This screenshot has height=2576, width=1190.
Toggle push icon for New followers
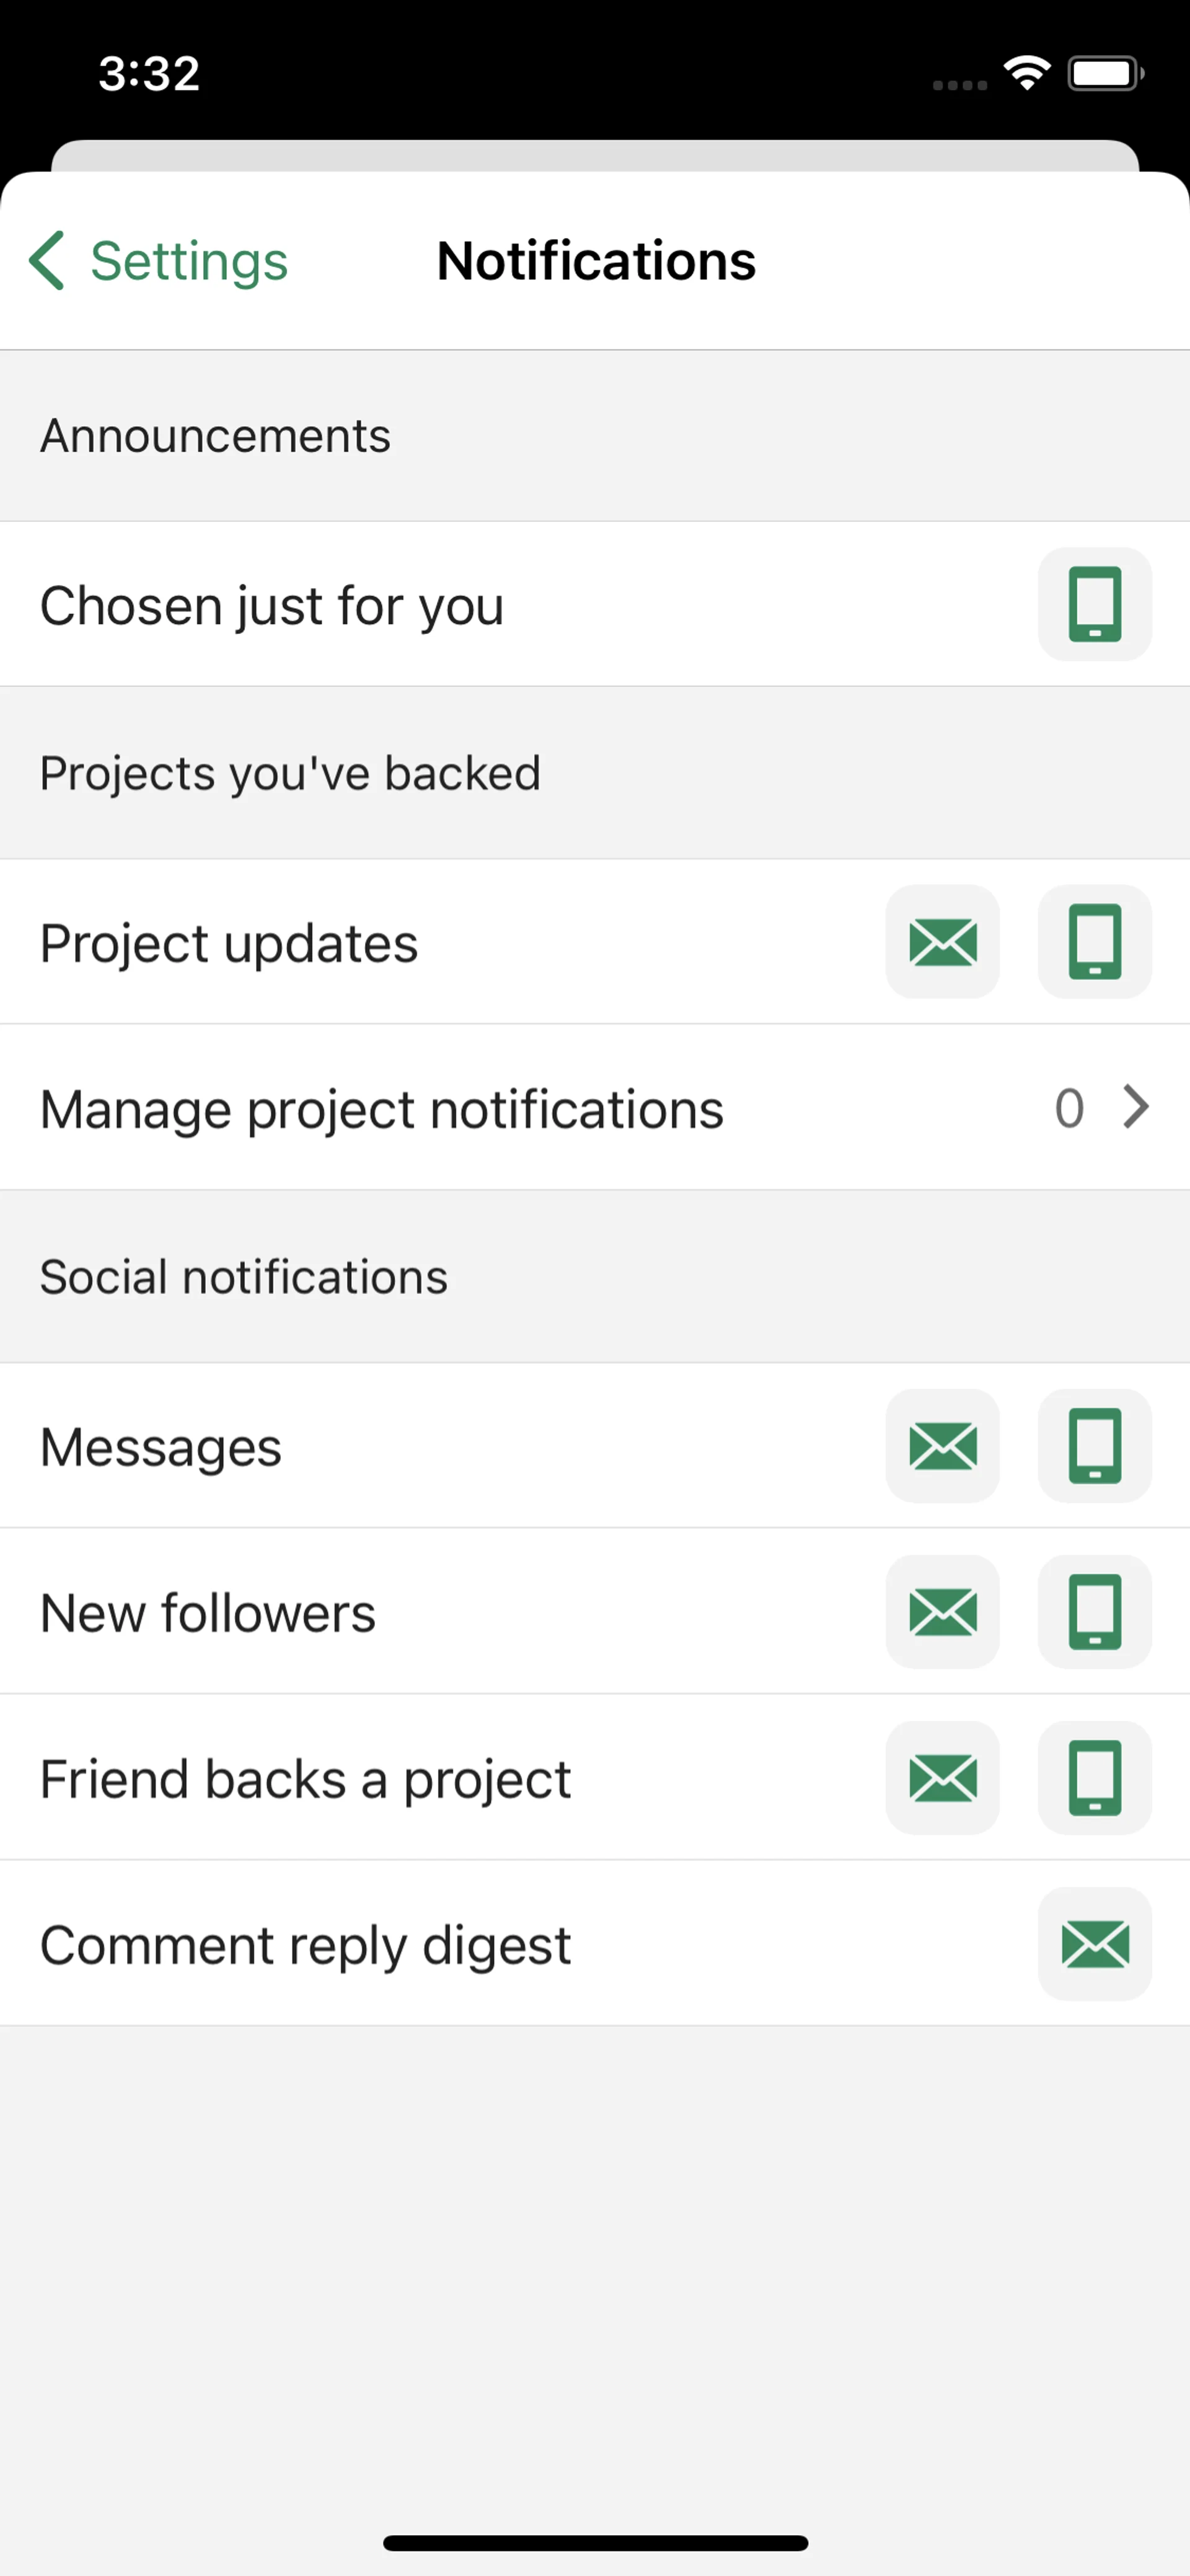click(x=1094, y=1612)
